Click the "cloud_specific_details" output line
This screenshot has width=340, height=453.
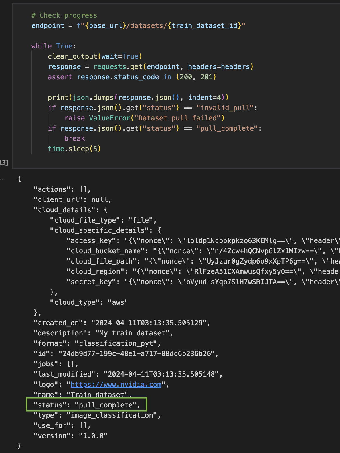[x=106, y=230]
